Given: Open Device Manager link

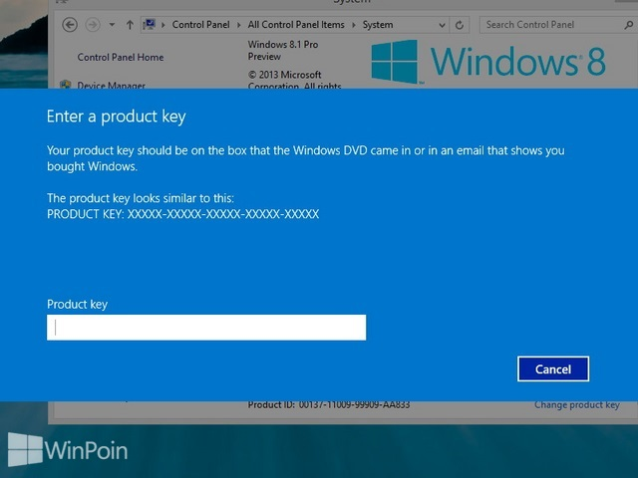Looking at the screenshot, I should pos(111,85).
